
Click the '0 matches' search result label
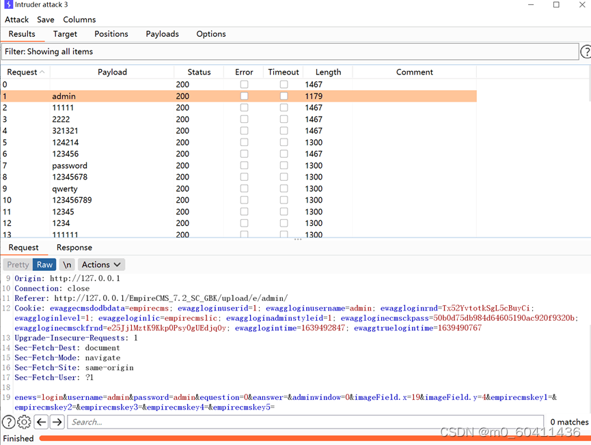tap(569, 422)
